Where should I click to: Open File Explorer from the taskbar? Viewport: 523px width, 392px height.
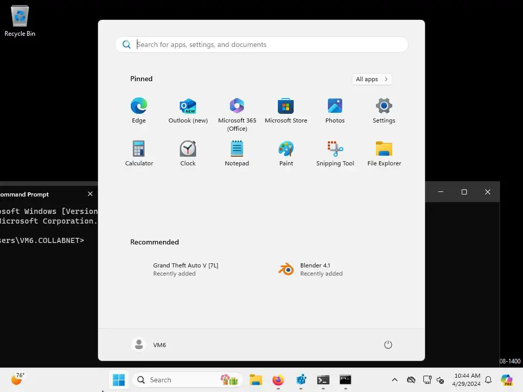coord(256,380)
